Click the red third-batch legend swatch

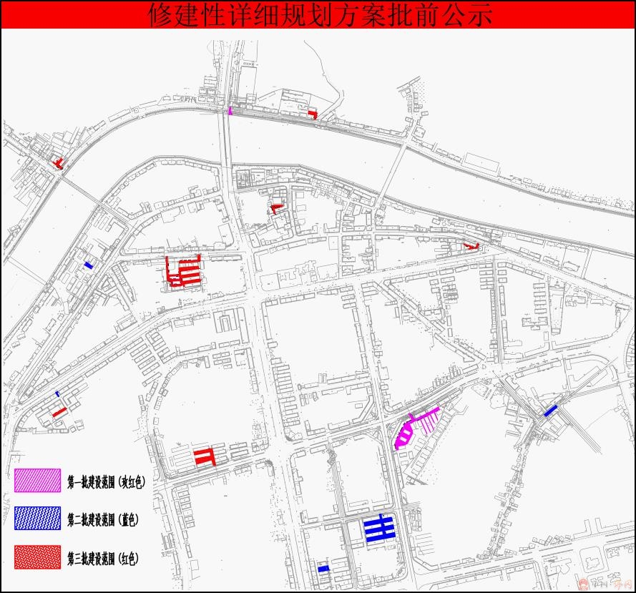(37, 557)
